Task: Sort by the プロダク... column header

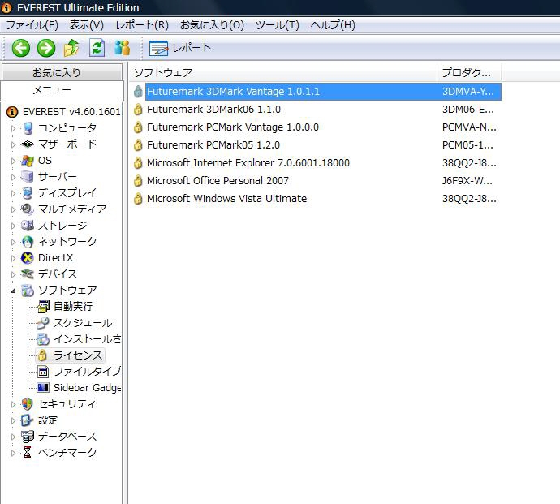Action: (x=469, y=72)
